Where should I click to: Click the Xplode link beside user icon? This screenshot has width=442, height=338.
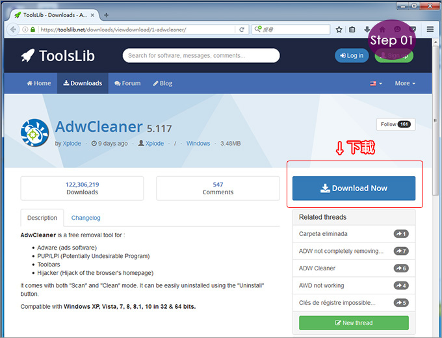pos(155,143)
